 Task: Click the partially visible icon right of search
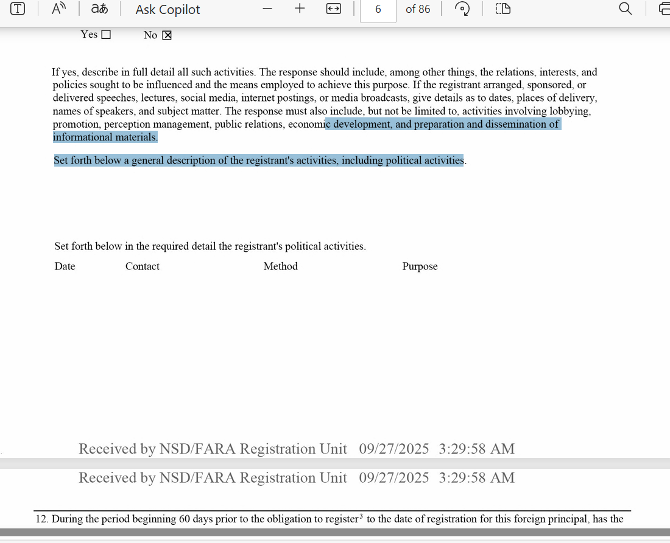664,9
